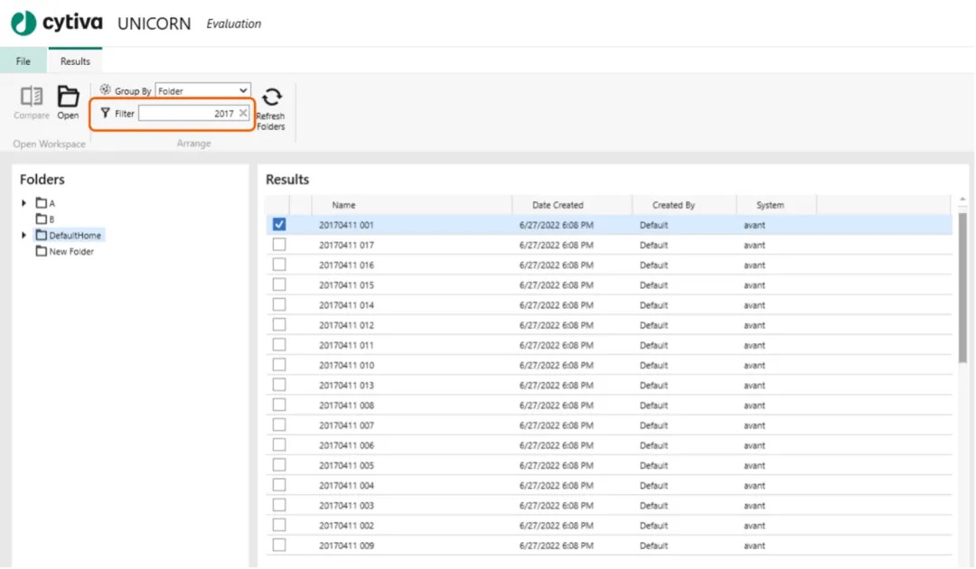
Task: Check the 20170411 015 result checkbox
Action: 279,284
